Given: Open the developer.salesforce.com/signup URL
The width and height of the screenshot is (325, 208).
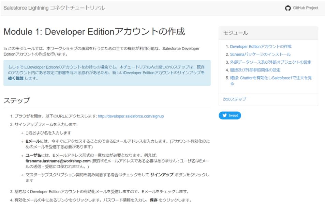Looking at the screenshot, I should [x=131, y=116].
